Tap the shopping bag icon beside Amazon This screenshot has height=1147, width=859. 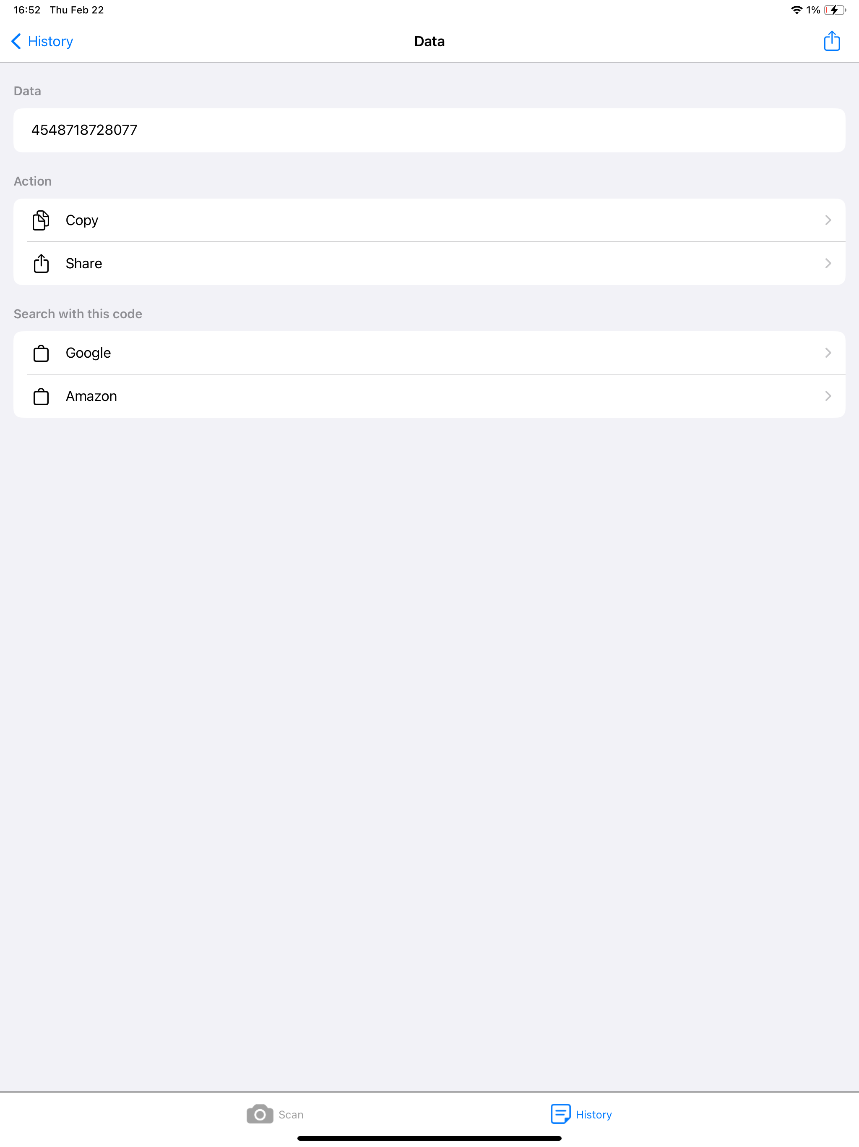click(41, 396)
